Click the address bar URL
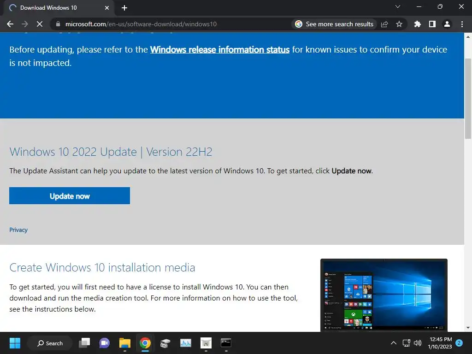The image size is (472, 354). (x=141, y=24)
